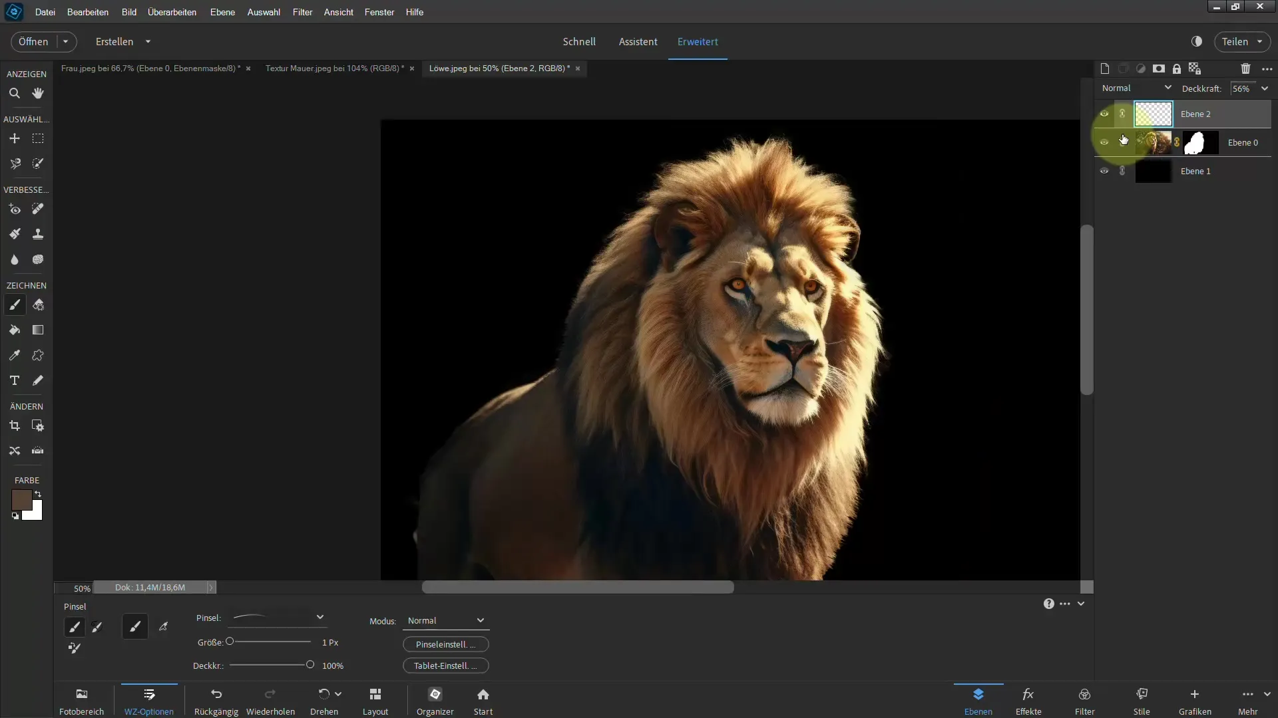
Task: Select the Clone Stamp tool
Action: click(38, 234)
